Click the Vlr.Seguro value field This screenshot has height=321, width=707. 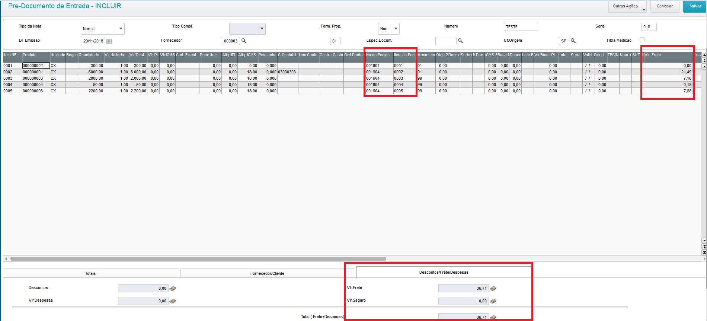(463, 301)
